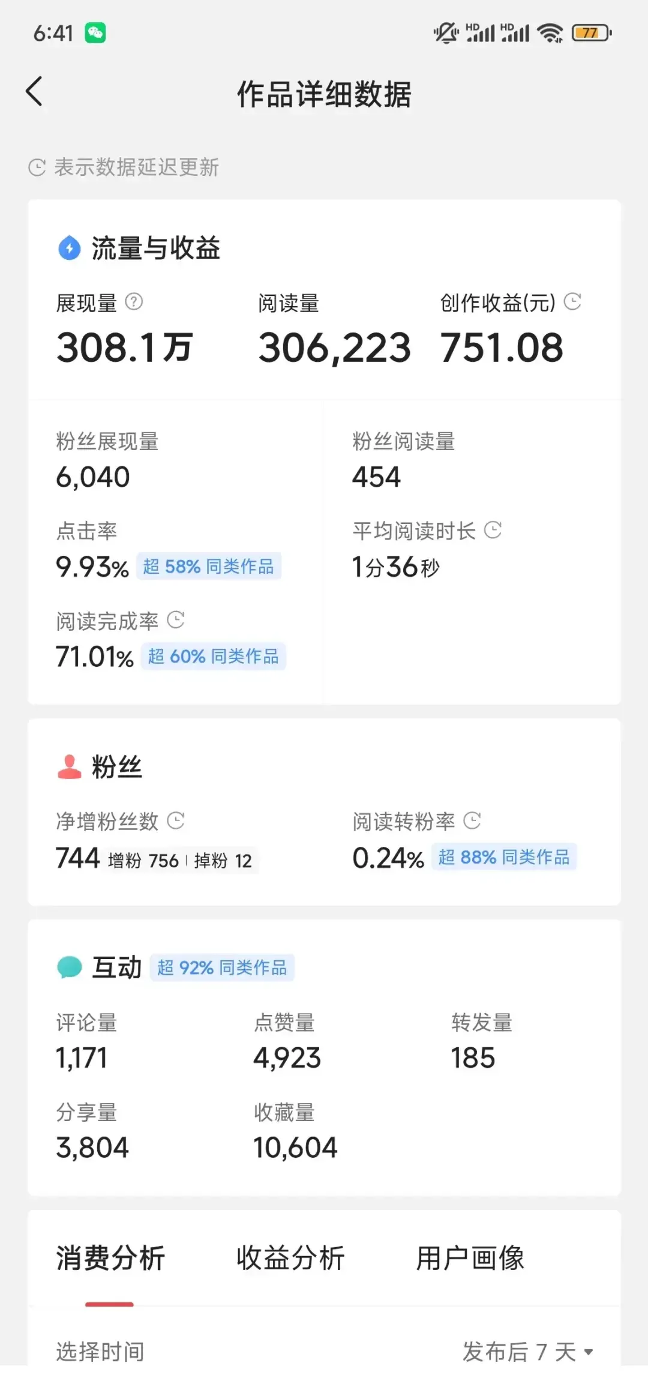Tap the back arrow icon
The image size is (648, 1387).
(x=35, y=92)
